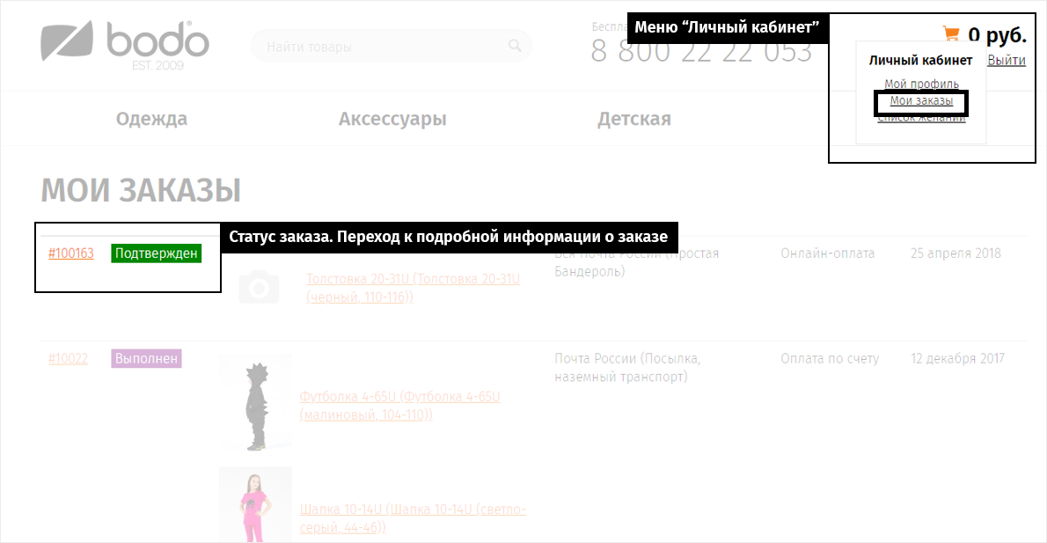Focus the 'Найти товары' search field

(391, 47)
